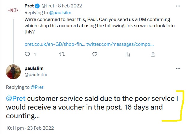Click Pret's blue verified badge
186x134 pixels.
click(x=37, y=6)
